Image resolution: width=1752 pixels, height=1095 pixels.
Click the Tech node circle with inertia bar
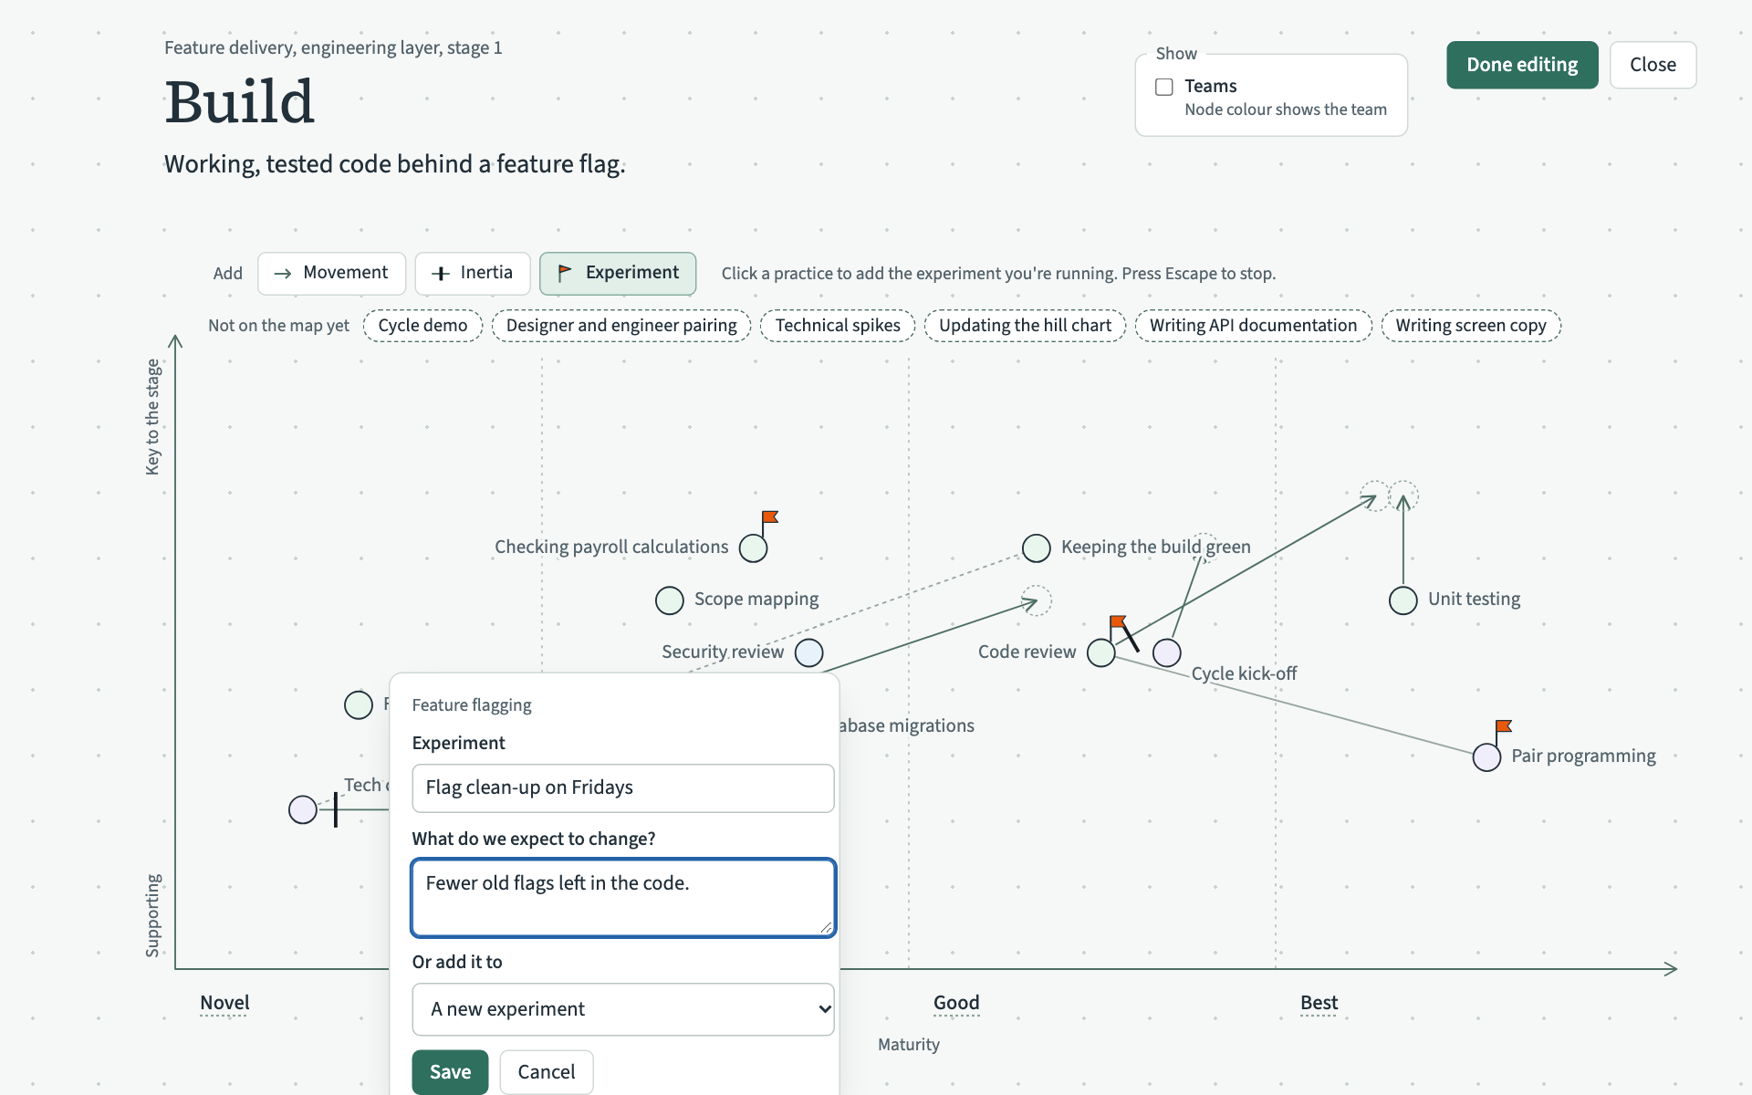pyautogui.click(x=303, y=809)
